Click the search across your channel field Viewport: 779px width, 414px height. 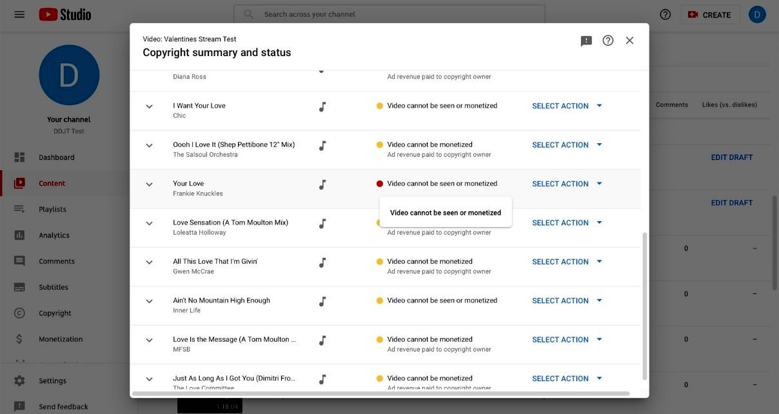pyautogui.click(x=389, y=14)
